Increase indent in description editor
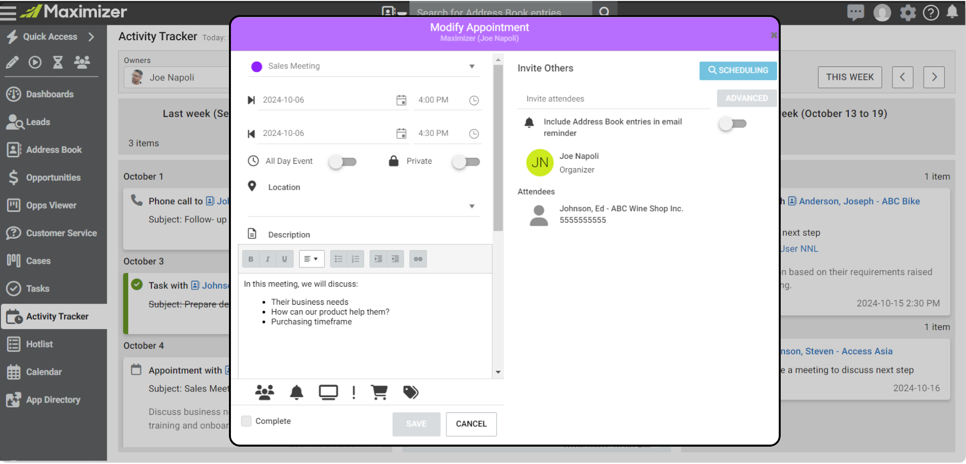 pyautogui.click(x=378, y=259)
